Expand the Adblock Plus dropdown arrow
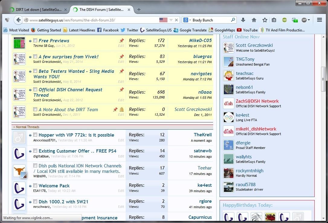Image resolution: width=328 pixels, height=223 pixels. [309, 20]
